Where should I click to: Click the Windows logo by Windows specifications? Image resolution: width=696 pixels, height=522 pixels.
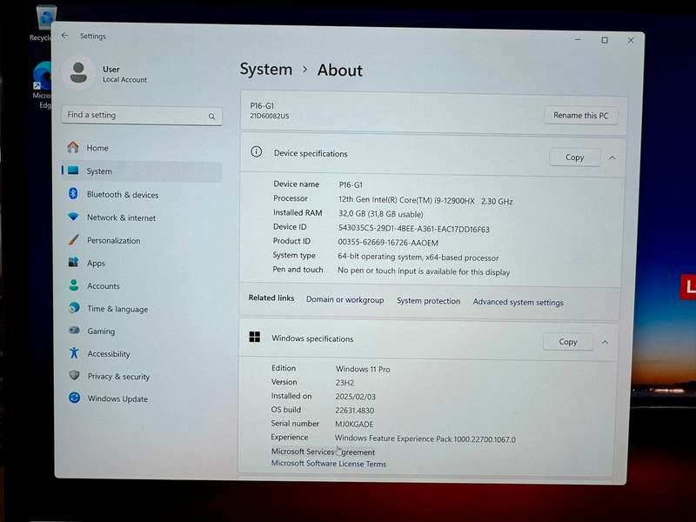pos(255,337)
